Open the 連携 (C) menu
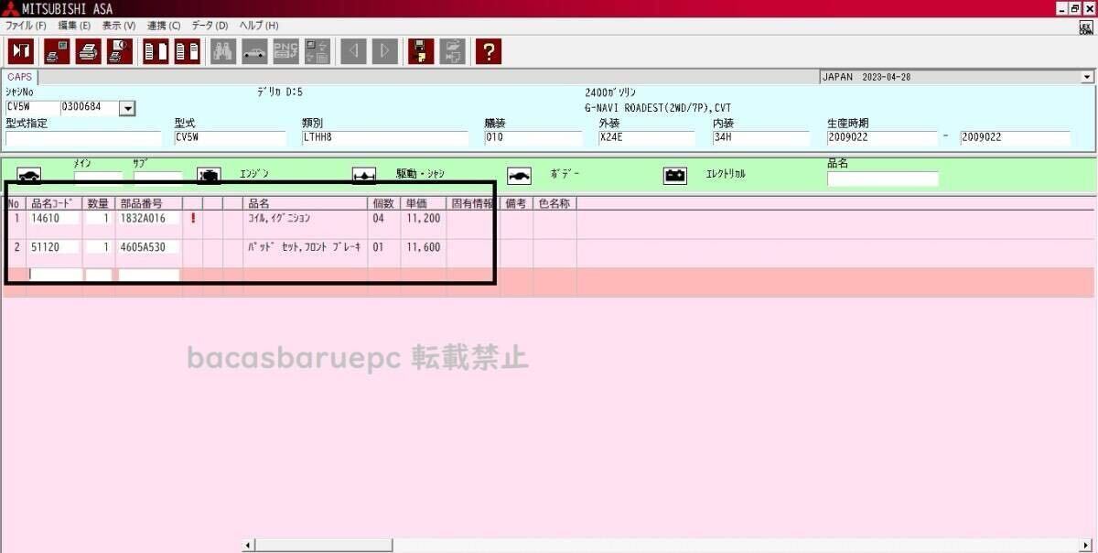This screenshot has width=1098, height=553. click(x=164, y=26)
